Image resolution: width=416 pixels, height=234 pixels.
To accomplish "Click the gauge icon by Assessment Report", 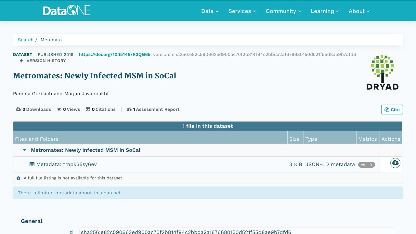I will 129,109.
